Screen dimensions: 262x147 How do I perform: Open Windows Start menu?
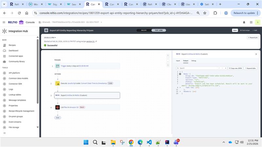tap(86, 142)
